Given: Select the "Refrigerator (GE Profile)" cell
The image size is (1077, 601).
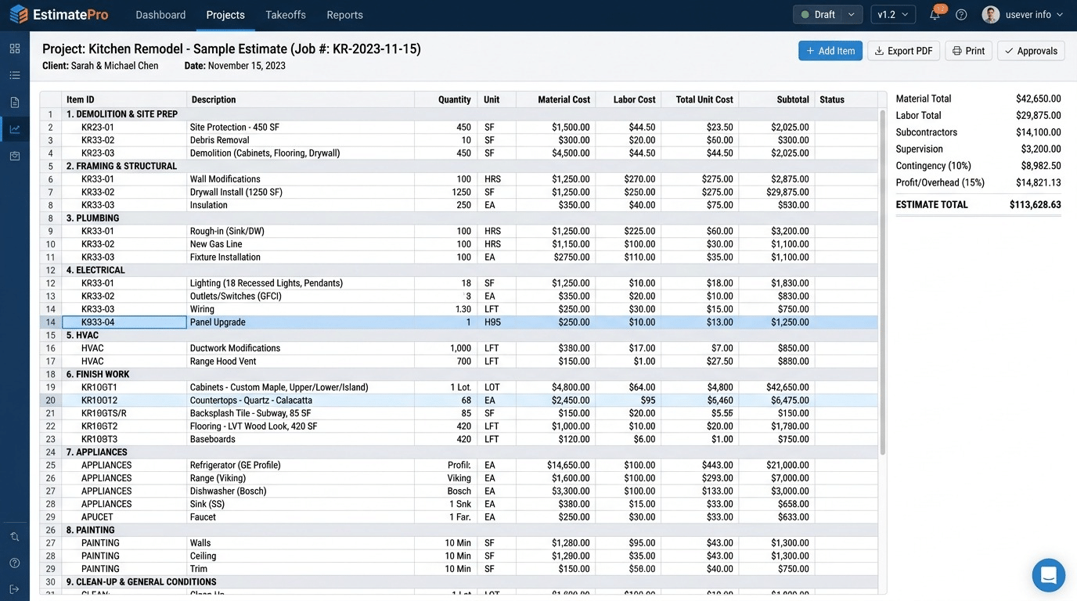Looking at the screenshot, I should (x=301, y=465).
